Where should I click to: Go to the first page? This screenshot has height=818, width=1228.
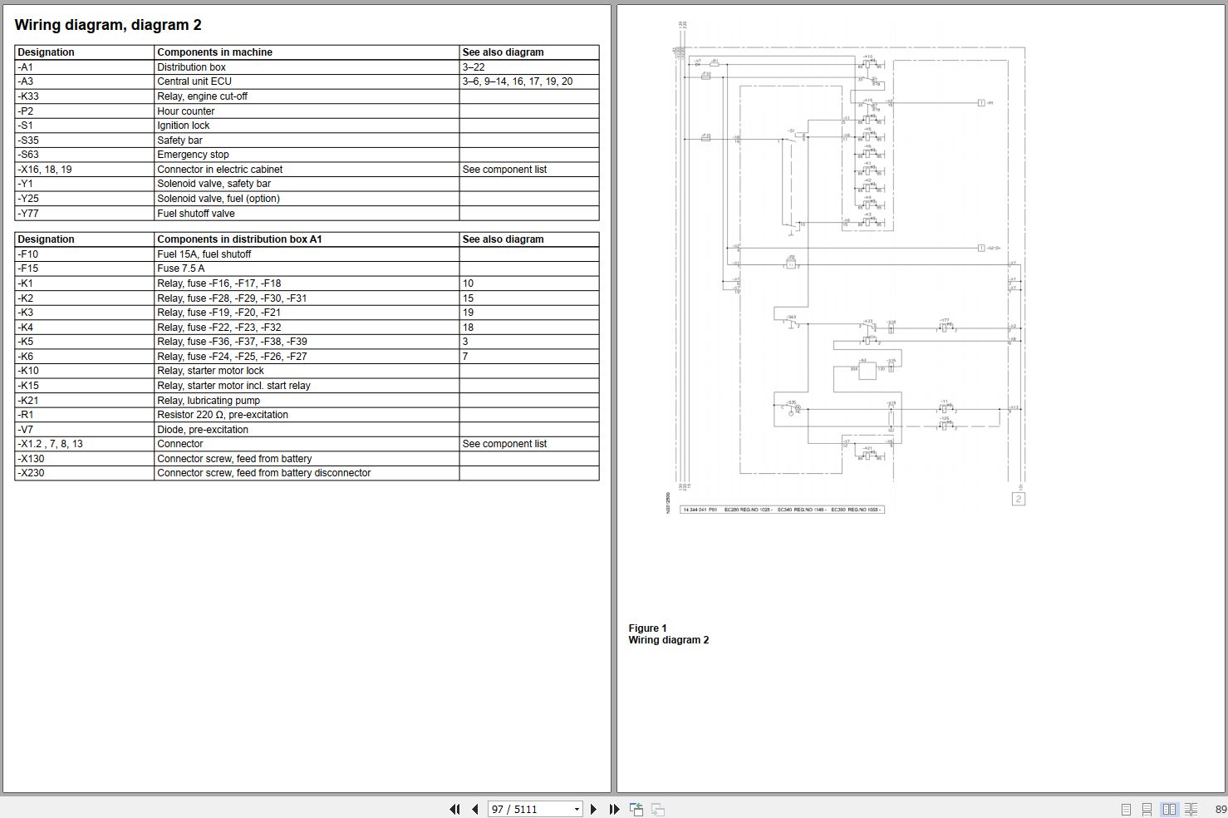click(x=454, y=809)
